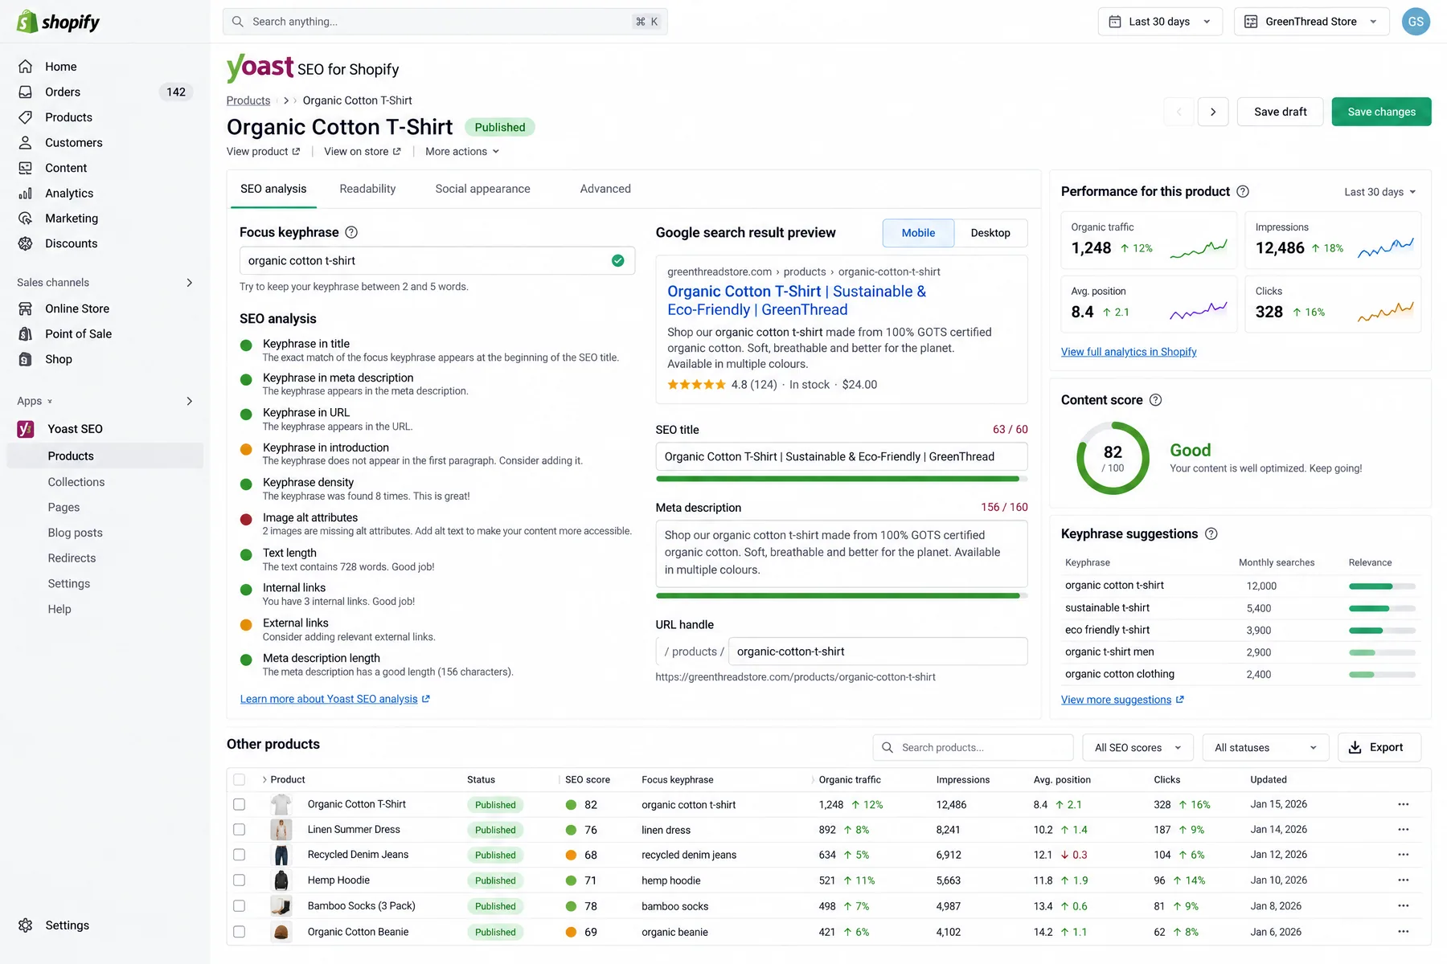Click the Export button
Image resolution: width=1447 pixels, height=964 pixels.
pos(1379,748)
